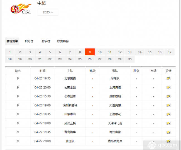Select round 15
The width and height of the screenshot is (181, 150).
(x=150, y=52)
